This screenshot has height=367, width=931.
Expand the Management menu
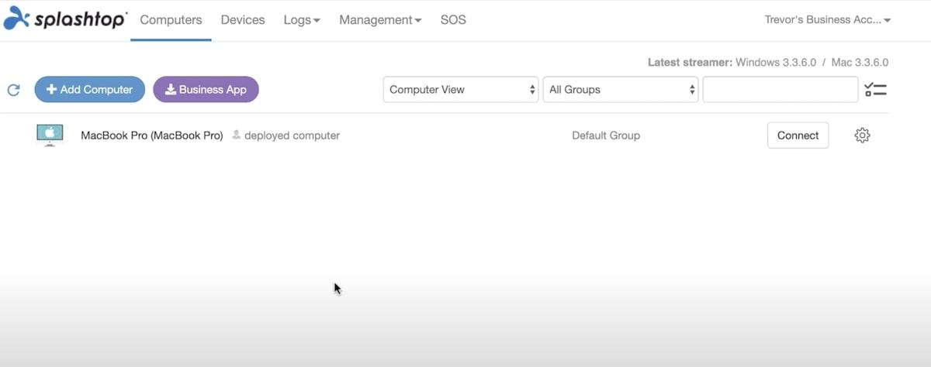click(380, 20)
